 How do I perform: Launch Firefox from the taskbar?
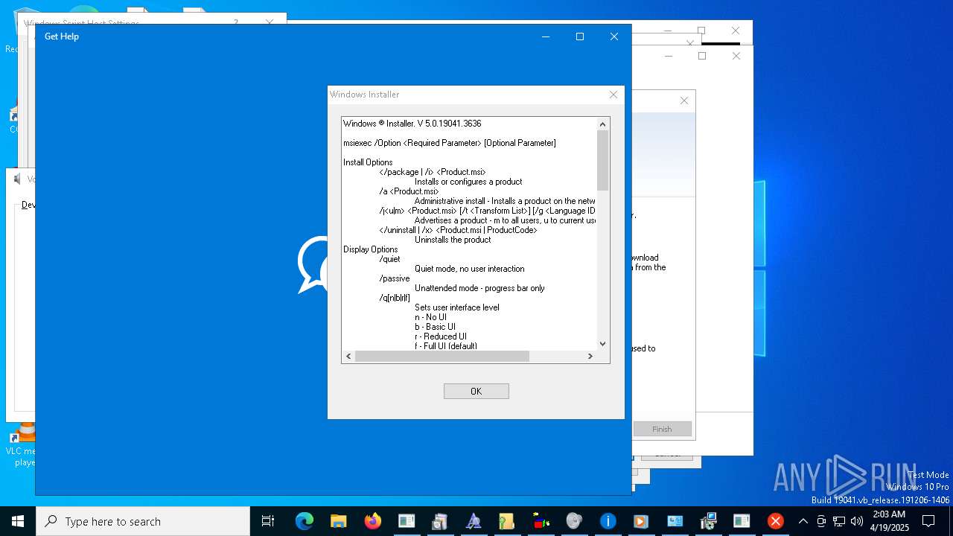[372, 521]
